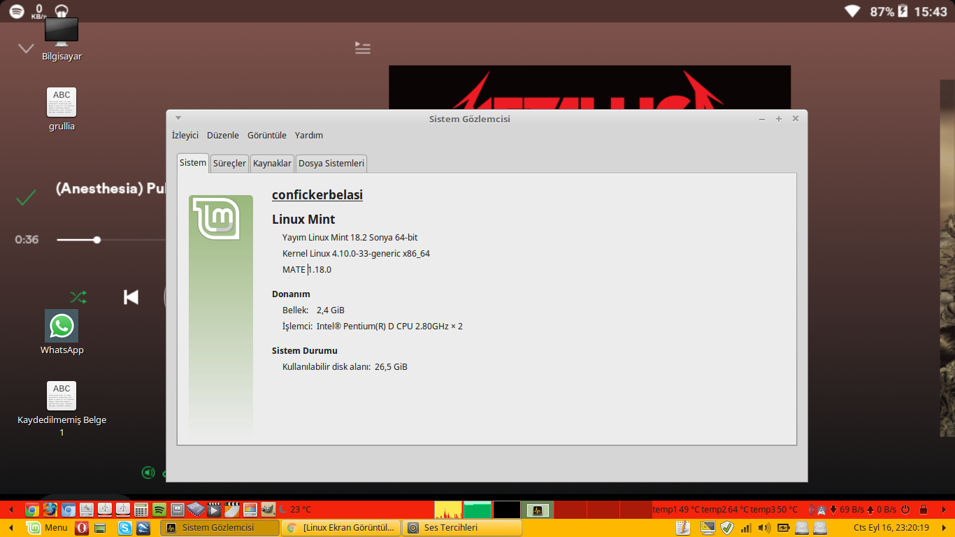The width and height of the screenshot is (955, 537).
Task: Open the window menu arrow in title bar
Action: [x=178, y=118]
